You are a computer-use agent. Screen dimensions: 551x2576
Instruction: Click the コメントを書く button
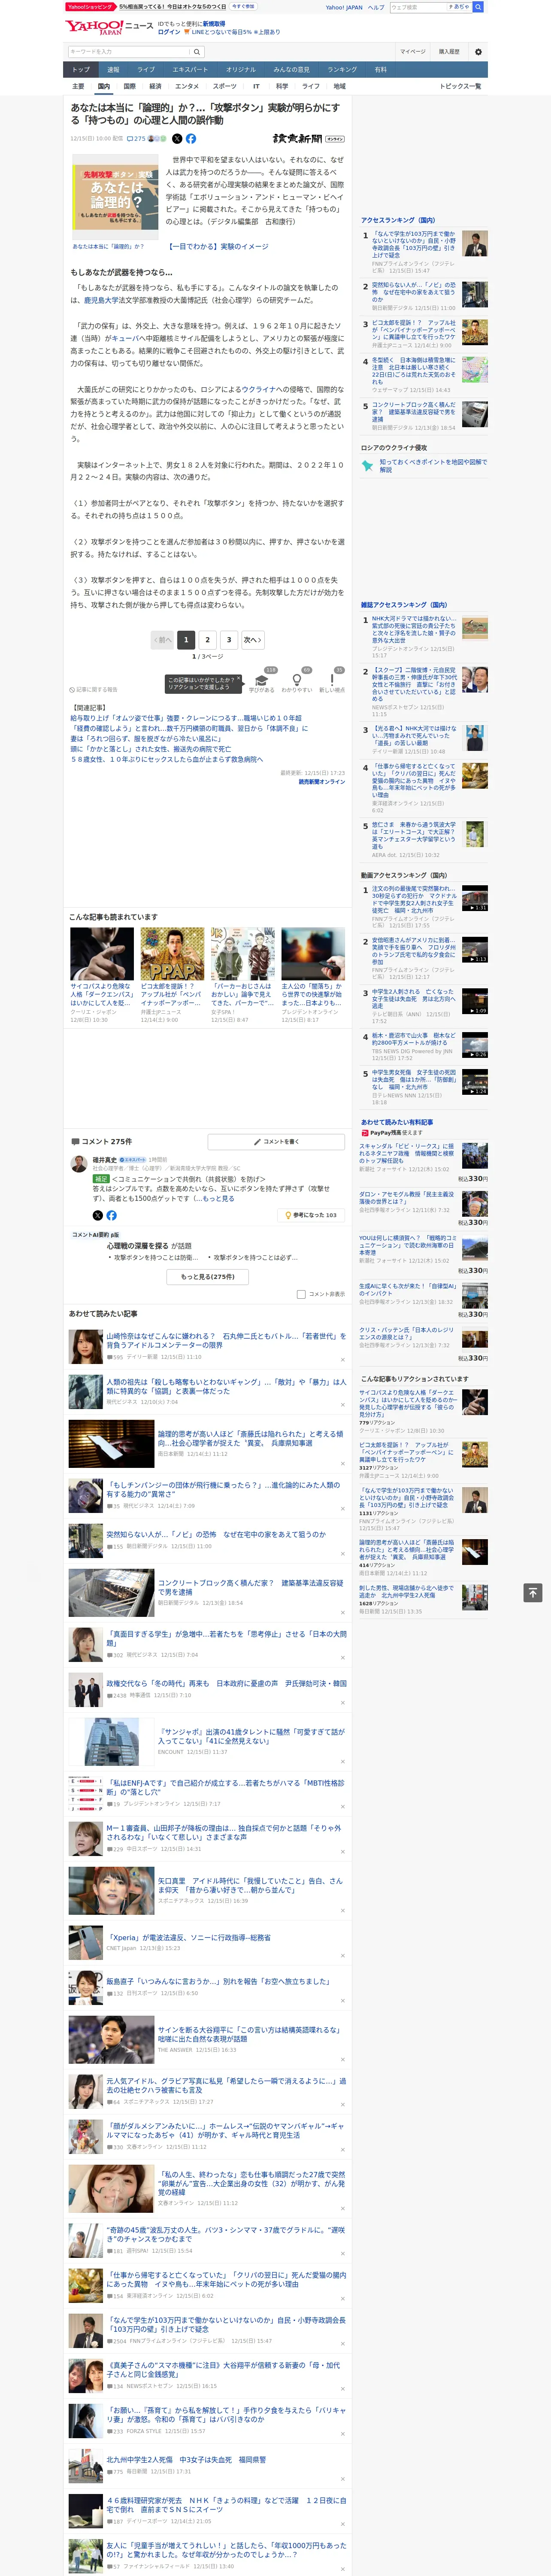pyautogui.click(x=277, y=1141)
